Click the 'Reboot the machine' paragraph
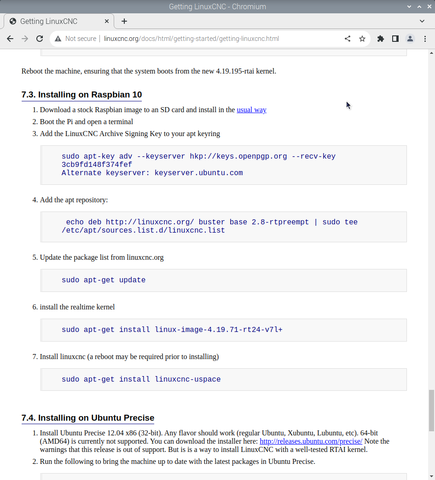435x480 pixels. (149, 71)
